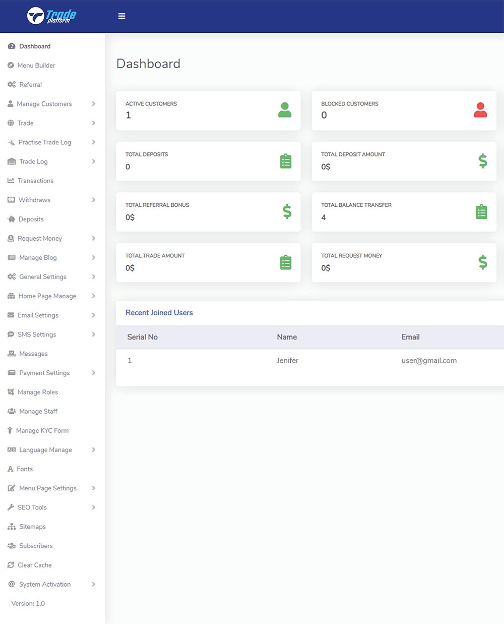
Task: Expand the Withdraws submenu chevron
Action: (x=94, y=200)
